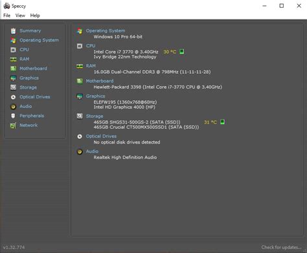307x253 pixels.
Task: Click the Speccy app icon in title bar
Action: (6, 6)
